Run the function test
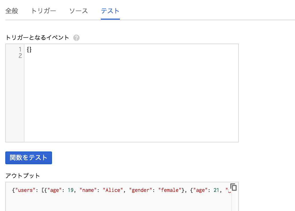This screenshot has height=211, width=295. point(28,158)
